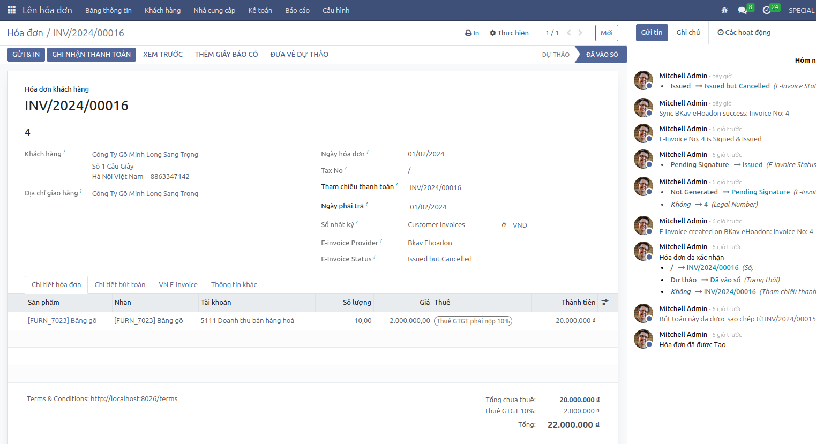Viewport: 816px width, 444px height.
Task: Click Mitchell Admin avatar on newest message
Action: [x=643, y=80]
